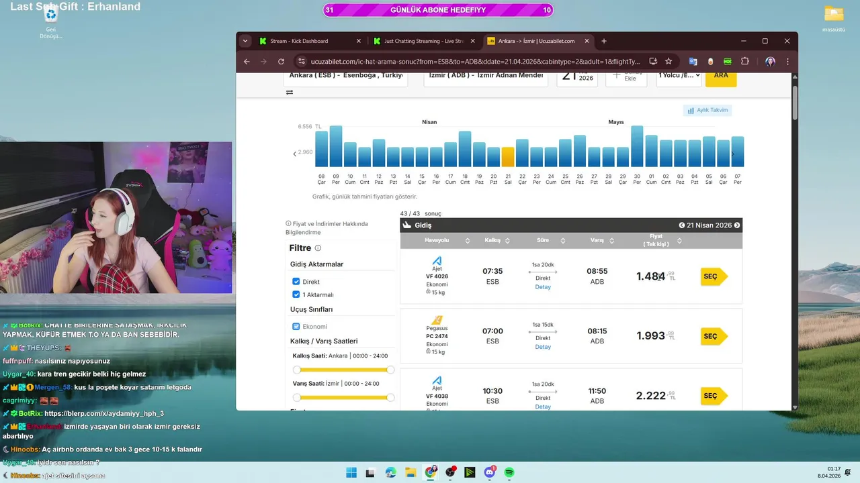The width and height of the screenshot is (860, 483).
Task: Open a new browser tab
Action: click(604, 41)
